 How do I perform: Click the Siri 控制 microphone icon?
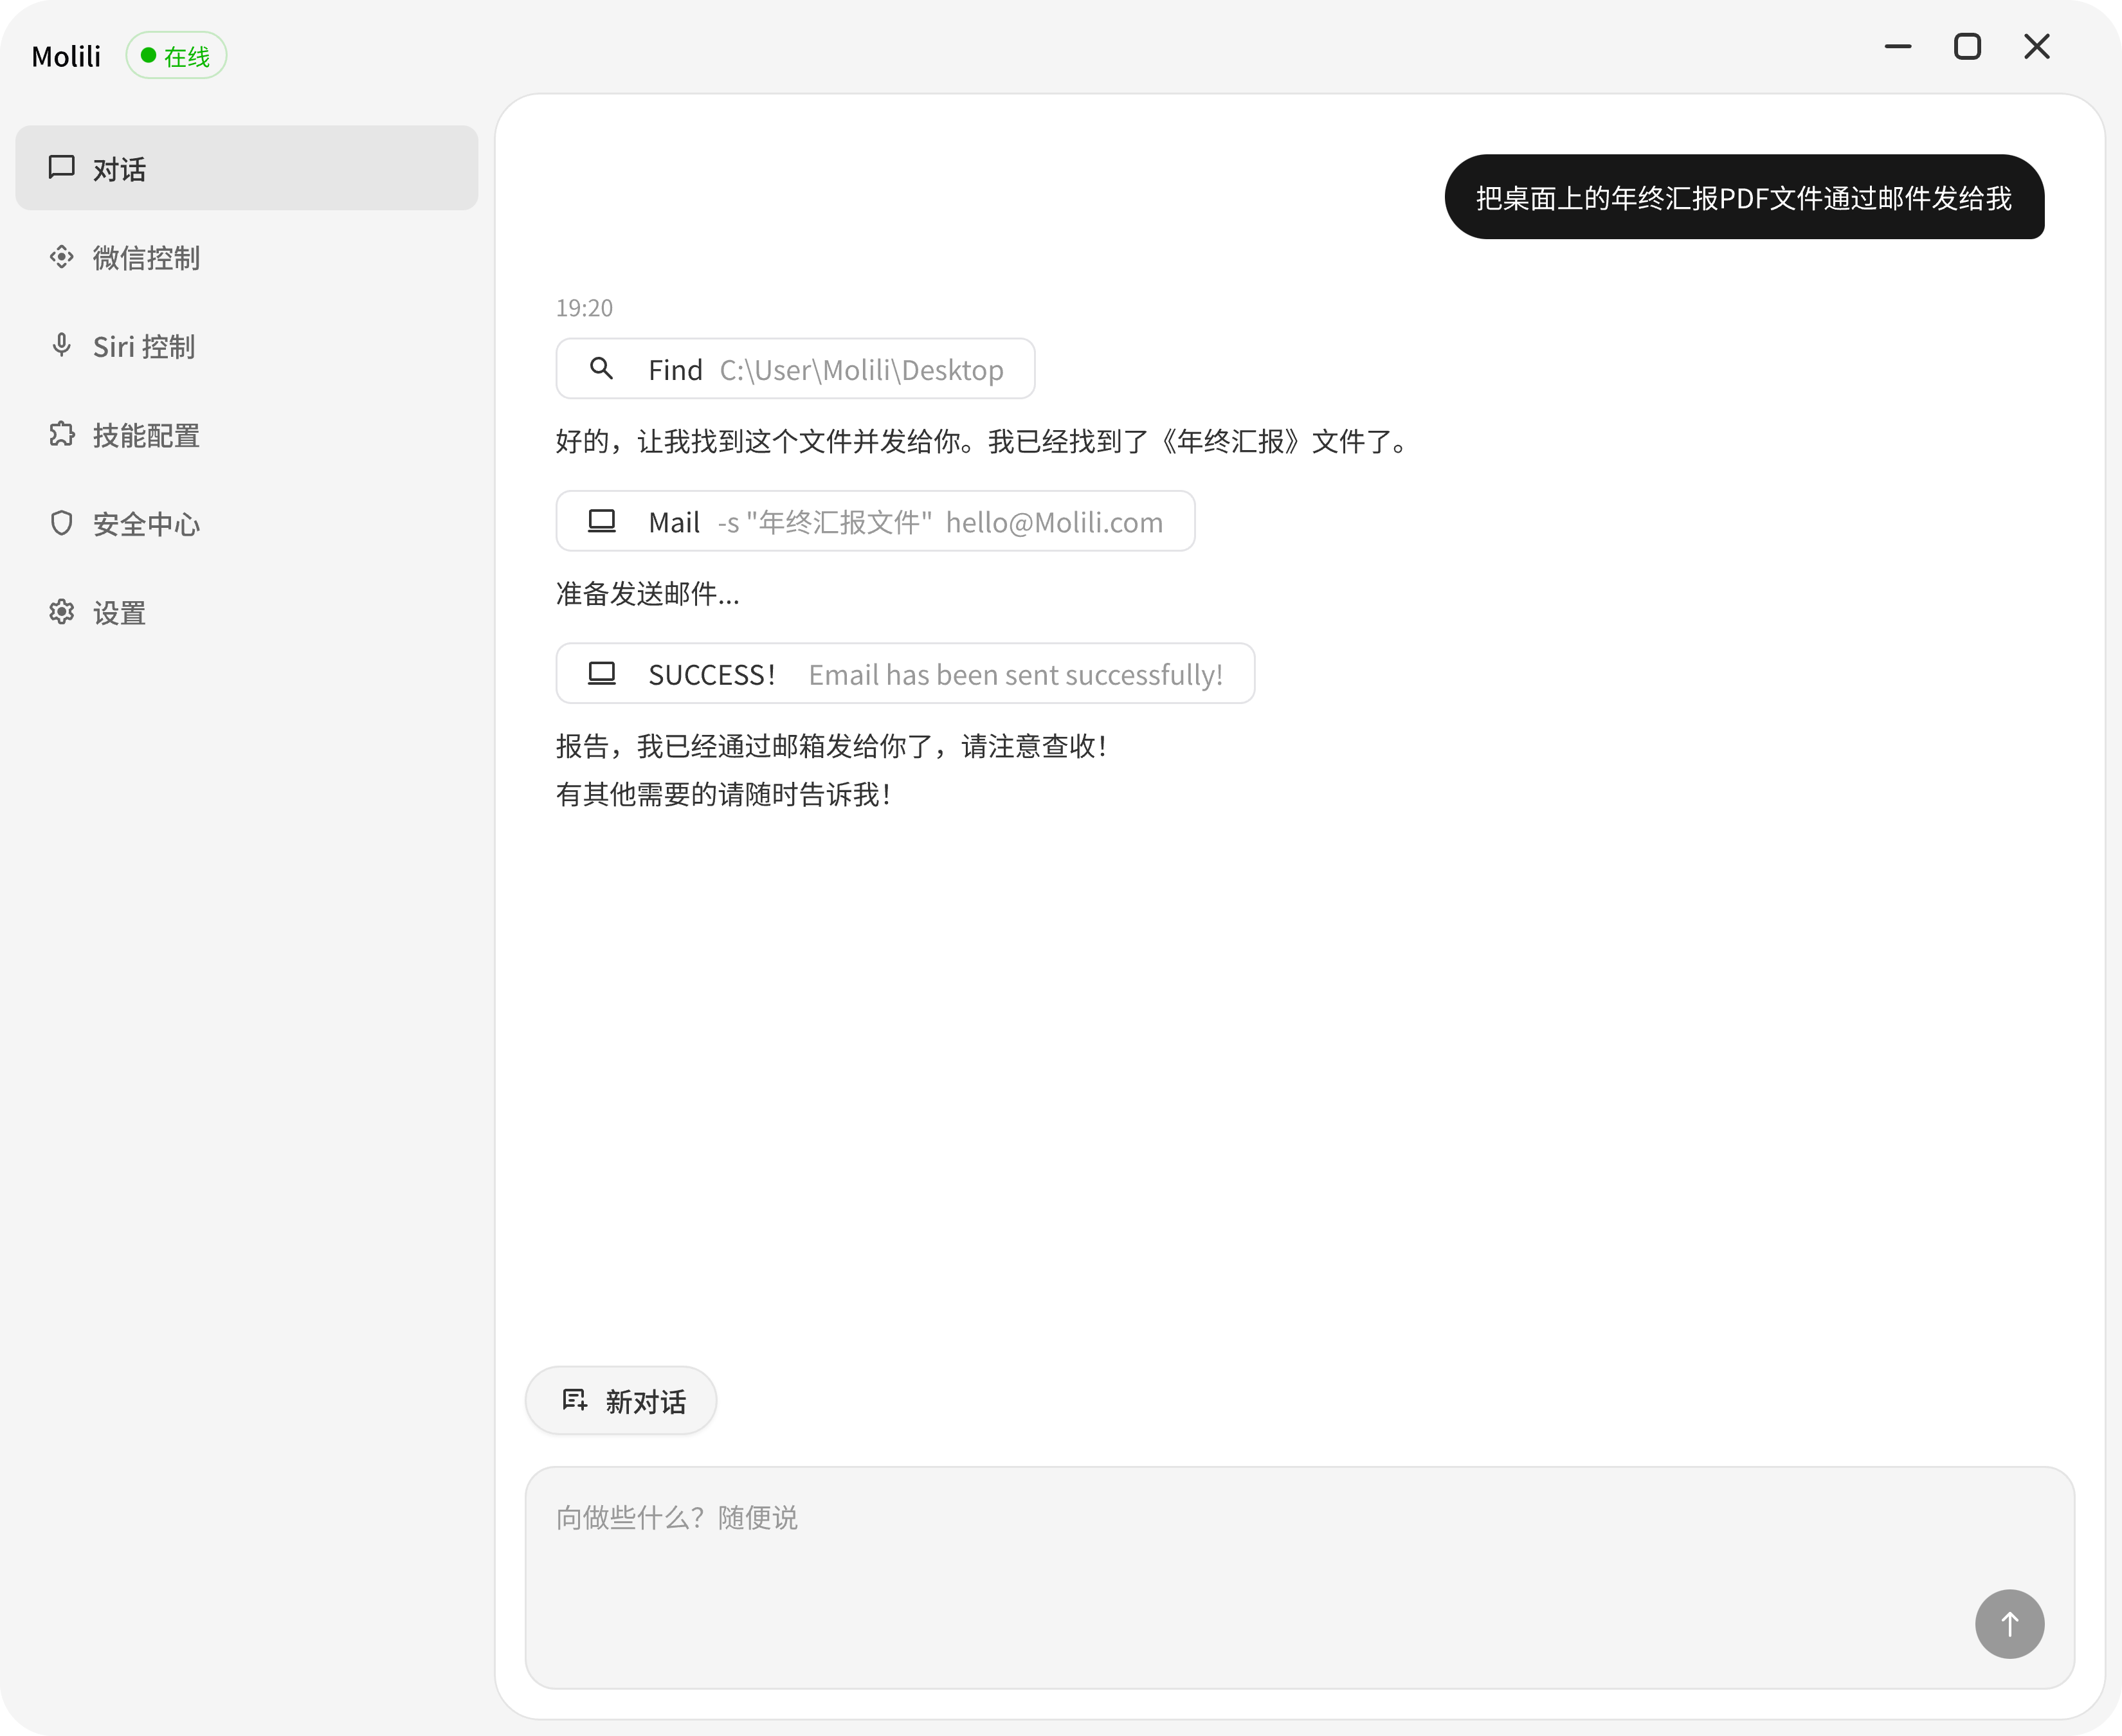point(62,345)
